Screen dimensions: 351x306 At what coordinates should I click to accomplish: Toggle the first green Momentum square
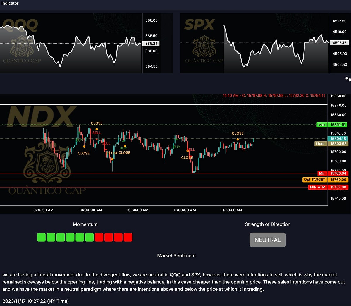pos(41,237)
